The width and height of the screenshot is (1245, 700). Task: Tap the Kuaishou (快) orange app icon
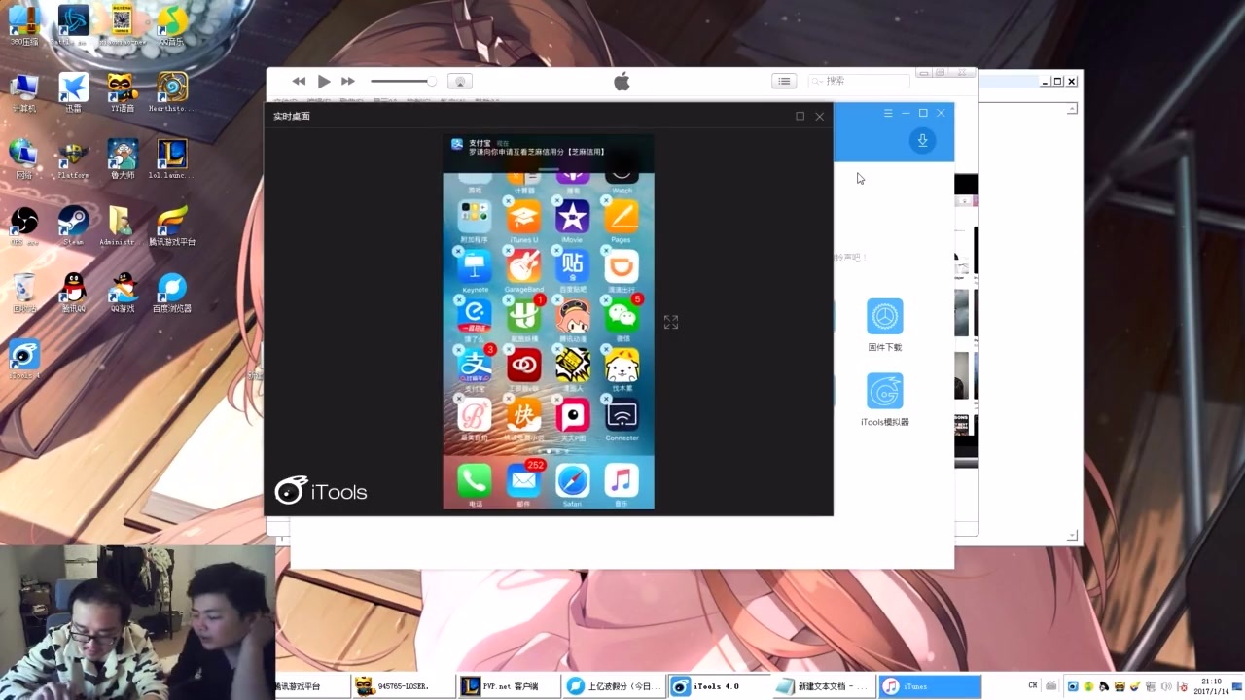(x=523, y=415)
